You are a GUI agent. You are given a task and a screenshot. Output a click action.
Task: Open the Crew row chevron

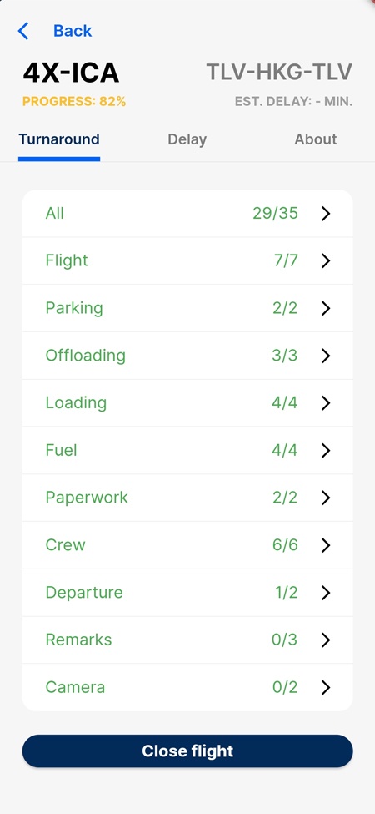click(325, 545)
